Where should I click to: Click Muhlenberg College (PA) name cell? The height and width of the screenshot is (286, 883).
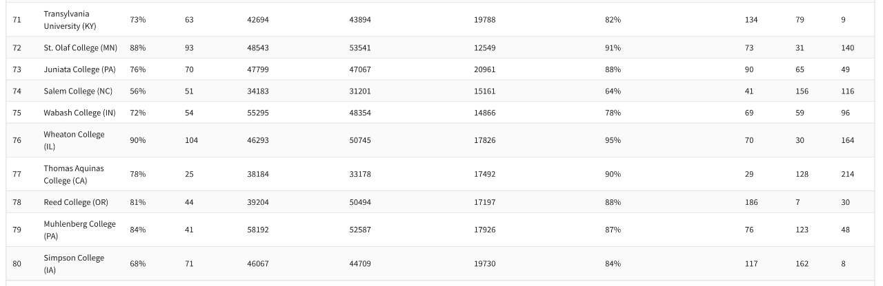point(79,230)
